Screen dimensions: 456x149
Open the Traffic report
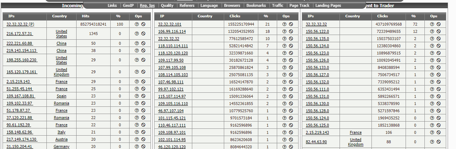point(278,5)
